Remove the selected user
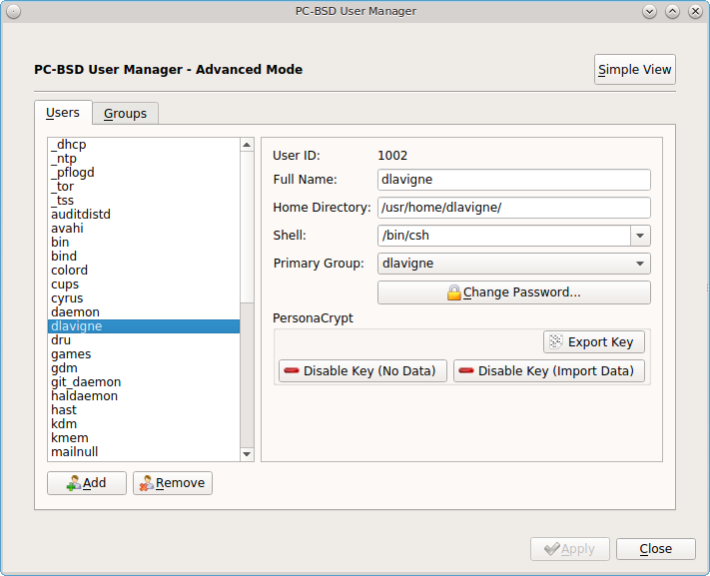 tap(173, 483)
